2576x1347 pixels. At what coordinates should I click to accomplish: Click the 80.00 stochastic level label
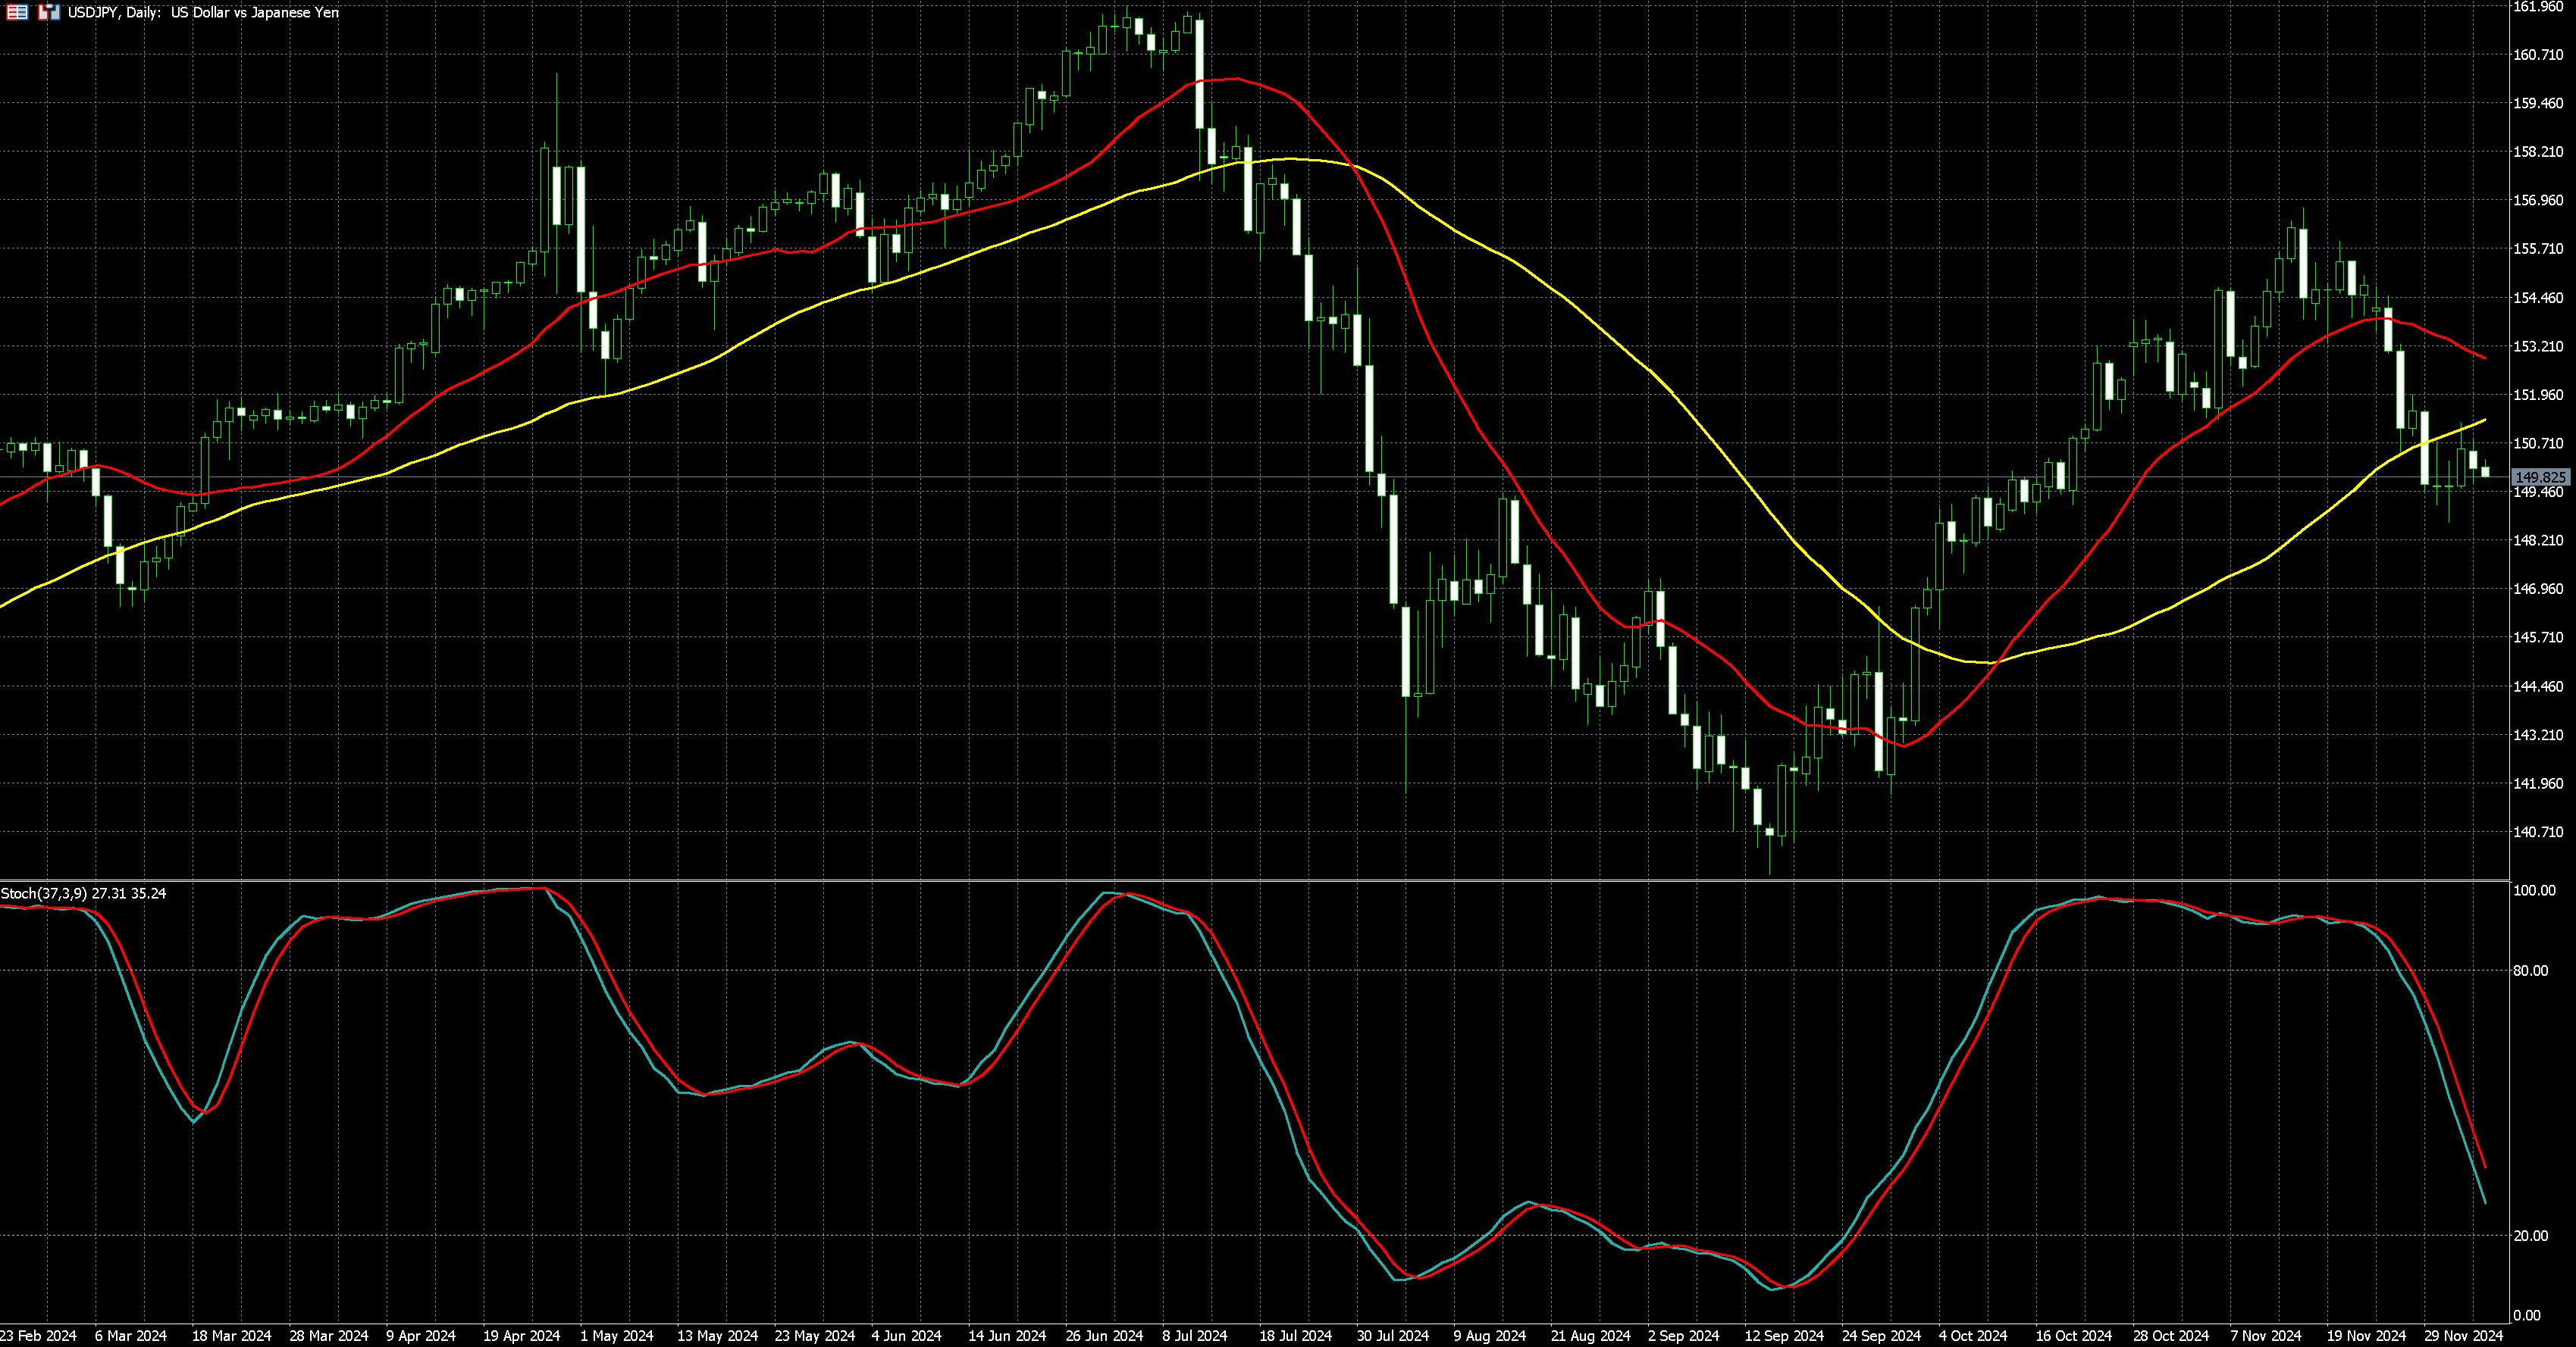pyautogui.click(x=2530, y=970)
